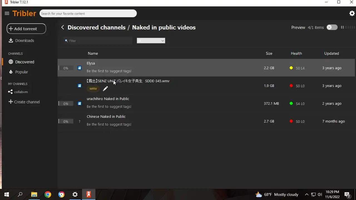The height and width of the screenshot is (200, 356).
Task: Click the 7 months ago cell
Action: (333, 121)
